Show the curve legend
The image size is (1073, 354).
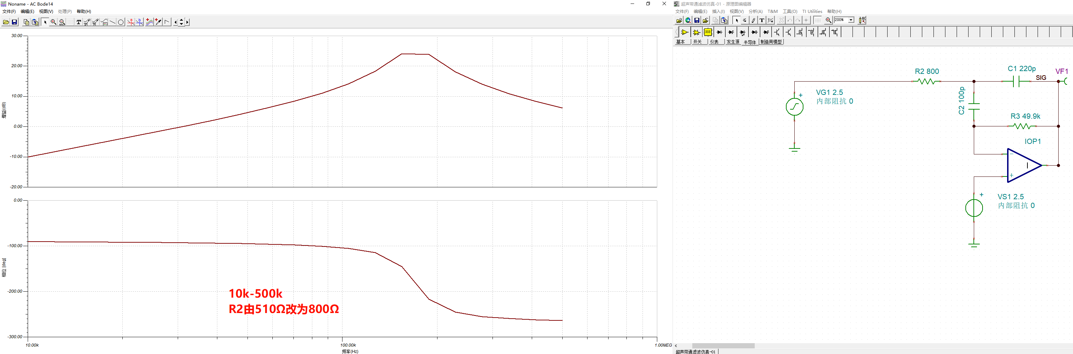click(x=104, y=22)
